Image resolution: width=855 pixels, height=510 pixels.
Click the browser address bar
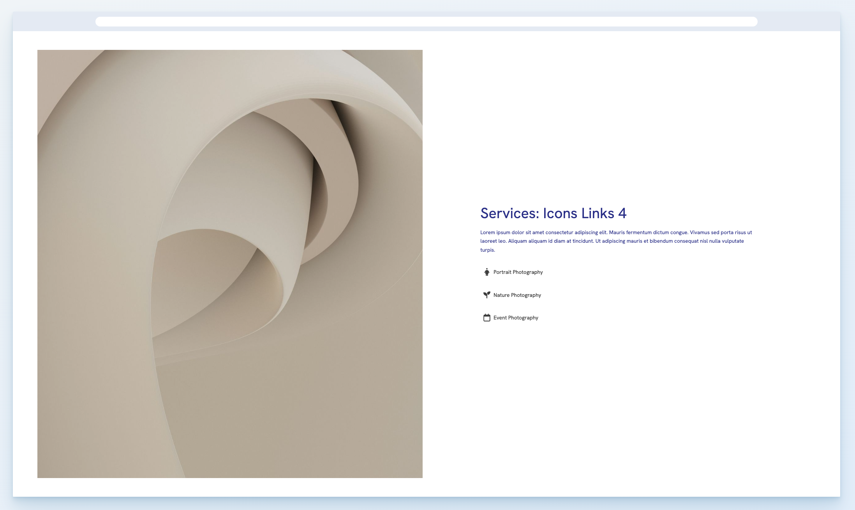(x=427, y=21)
